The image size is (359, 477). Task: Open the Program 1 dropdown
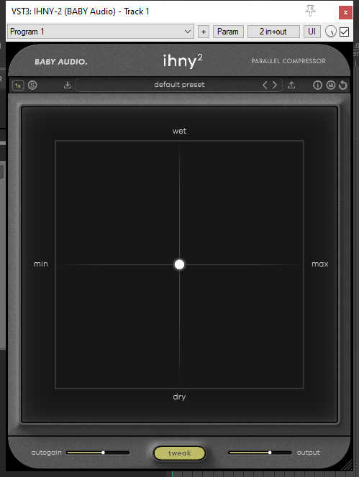coord(101,32)
